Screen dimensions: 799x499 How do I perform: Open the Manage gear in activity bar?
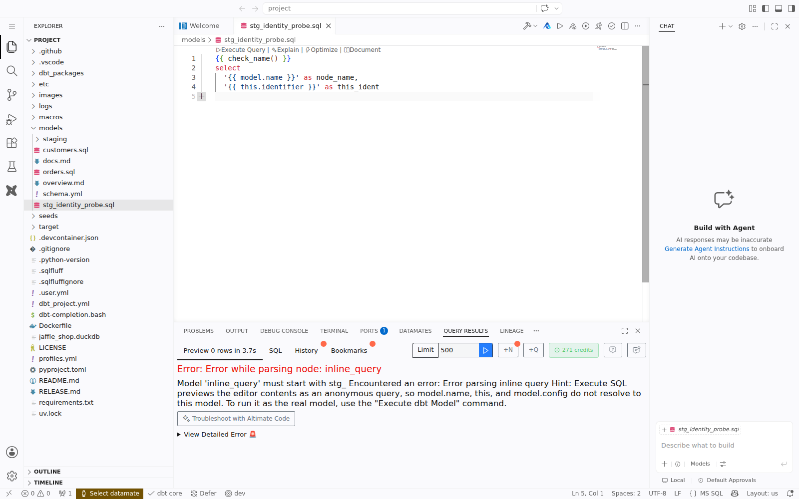click(12, 476)
